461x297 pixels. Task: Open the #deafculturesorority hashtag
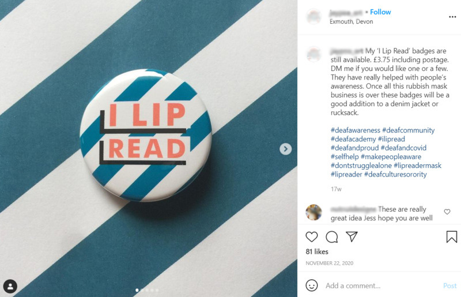[395, 174]
